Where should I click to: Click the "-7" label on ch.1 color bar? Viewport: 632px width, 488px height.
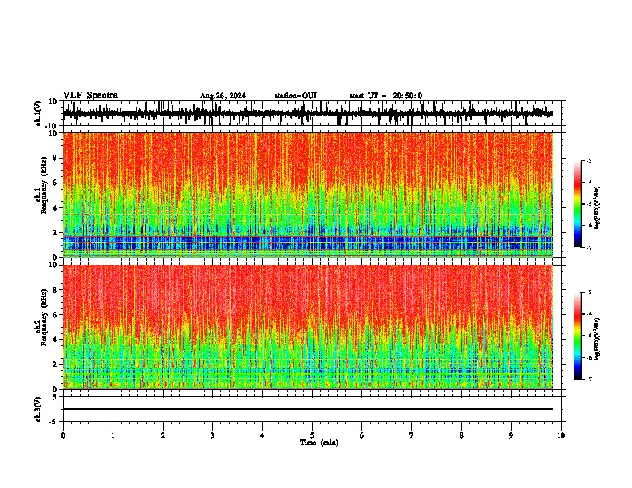pyautogui.click(x=588, y=247)
